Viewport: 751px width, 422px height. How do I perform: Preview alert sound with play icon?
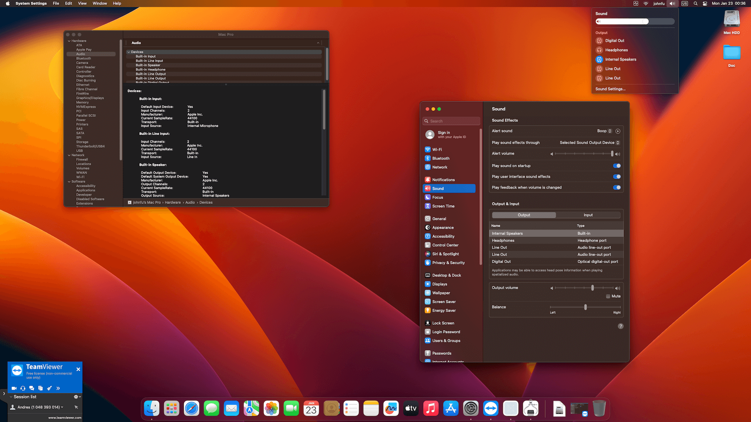coord(618,131)
